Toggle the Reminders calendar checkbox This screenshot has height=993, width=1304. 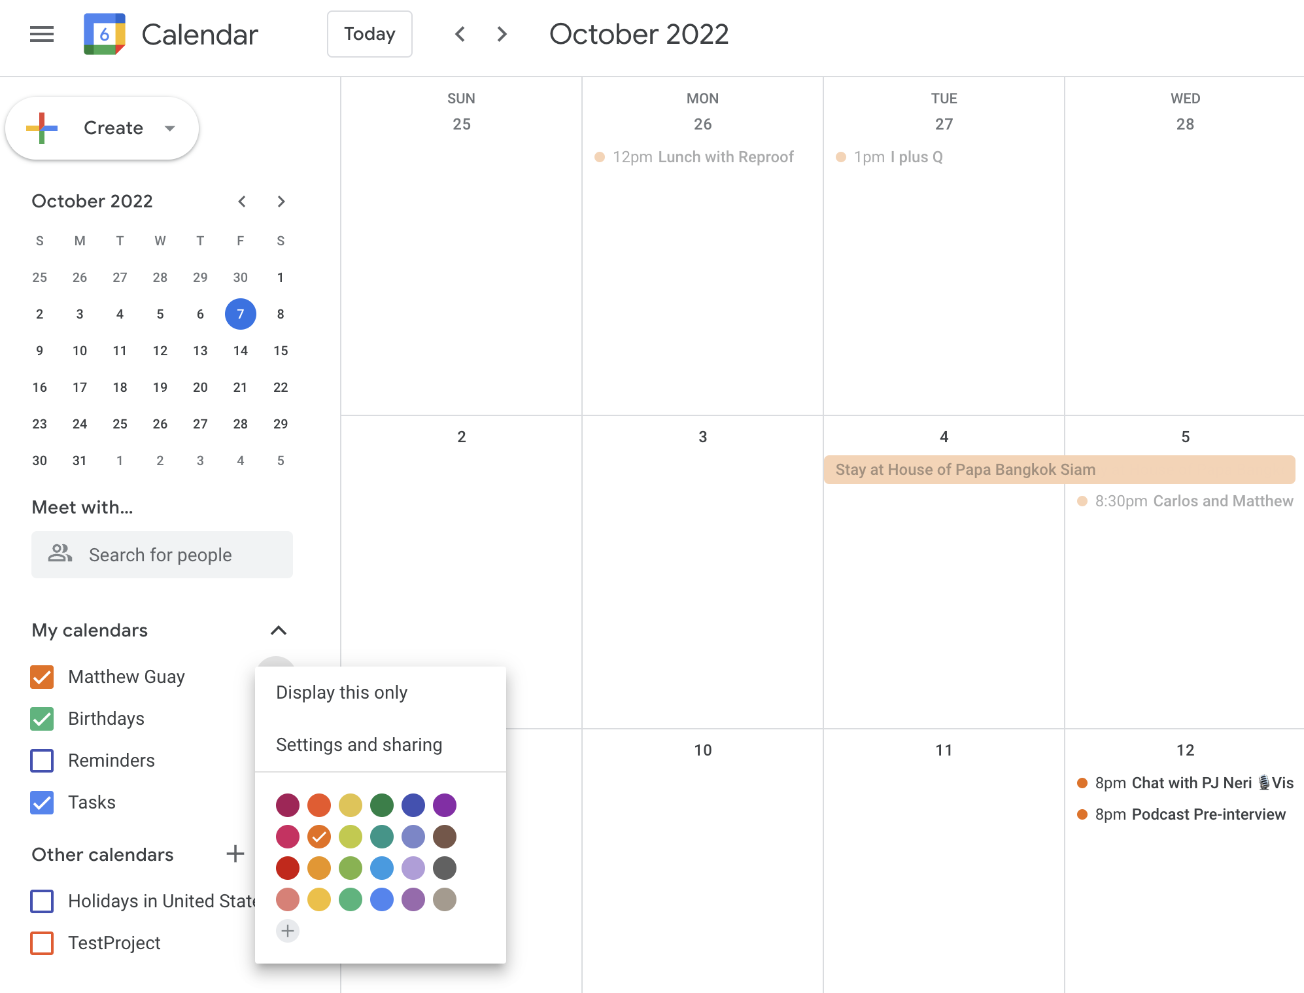tap(42, 760)
